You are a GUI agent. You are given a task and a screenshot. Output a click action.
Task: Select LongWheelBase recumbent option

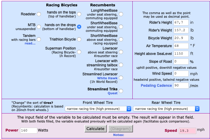click(x=121, y=14)
